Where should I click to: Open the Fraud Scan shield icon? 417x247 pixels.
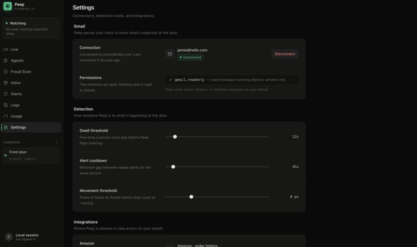tap(6, 72)
